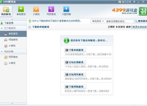Screen dimensions: 147x106
Task: Collapse the 已下载游戏 section
Action: pyautogui.click(x=2, y=28)
